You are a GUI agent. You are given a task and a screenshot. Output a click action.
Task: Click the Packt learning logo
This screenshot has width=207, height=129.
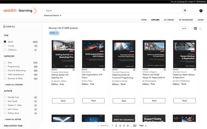[20, 11]
